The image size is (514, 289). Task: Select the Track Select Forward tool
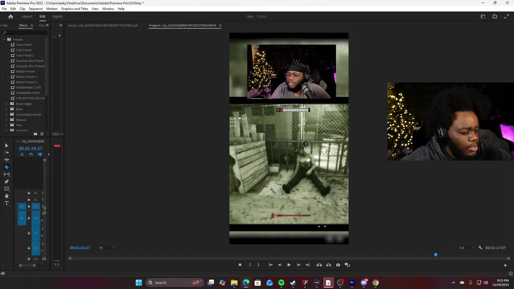[6, 153]
